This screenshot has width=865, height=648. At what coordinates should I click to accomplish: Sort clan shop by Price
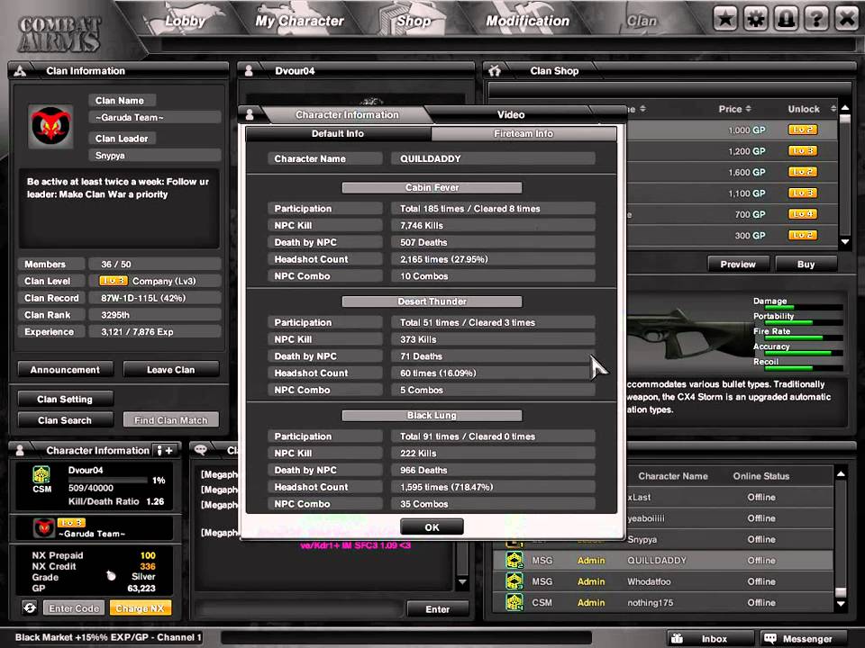click(734, 109)
